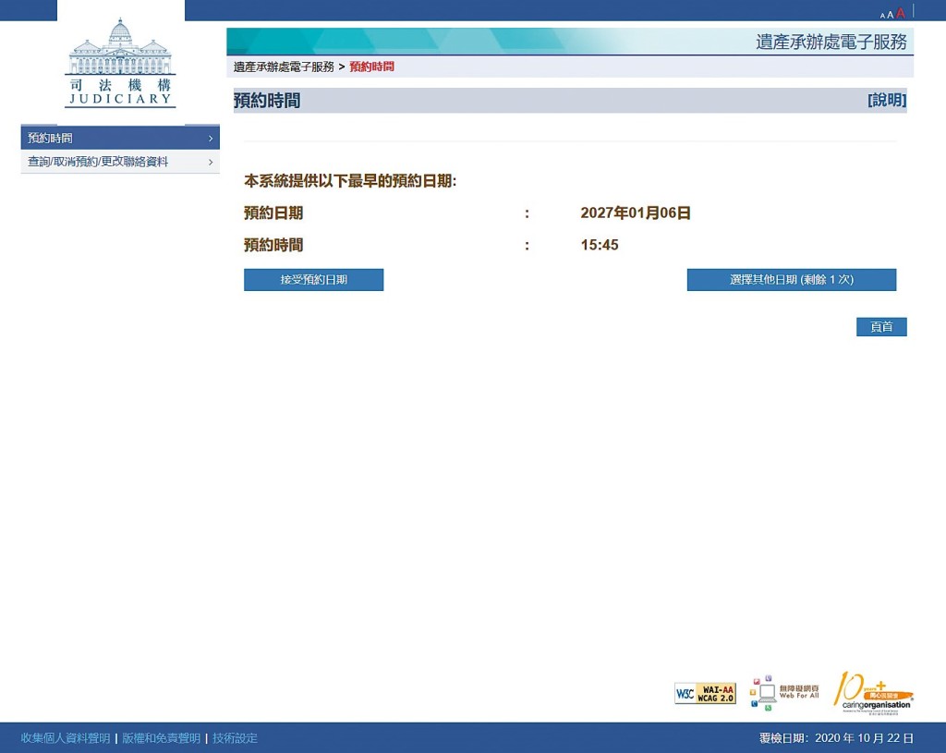This screenshot has height=753, width=946.
Task: Select the largest red font size A
Action: (900, 13)
